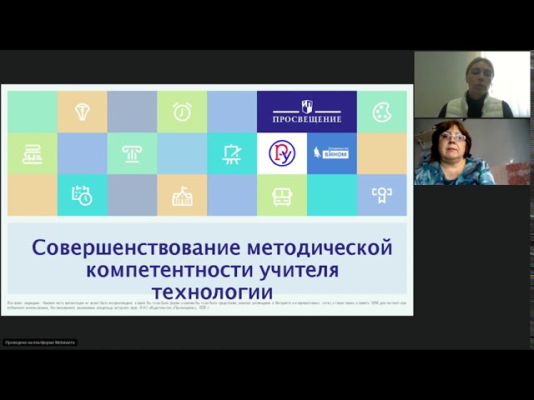Click the paint palette icon tile
The image size is (534, 400).
coord(382,112)
